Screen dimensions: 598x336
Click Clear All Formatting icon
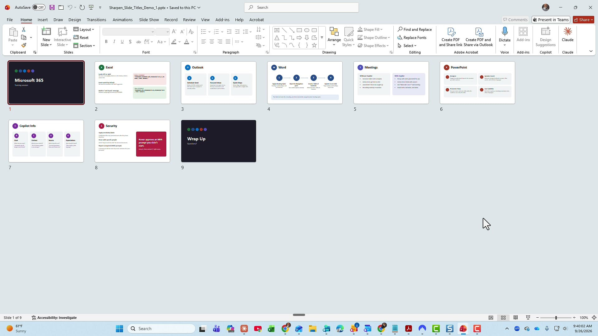click(x=191, y=32)
